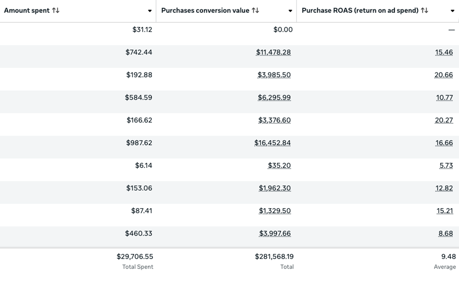Open the 15.46 ROAS value
The image size is (459, 281).
pos(444,53)
